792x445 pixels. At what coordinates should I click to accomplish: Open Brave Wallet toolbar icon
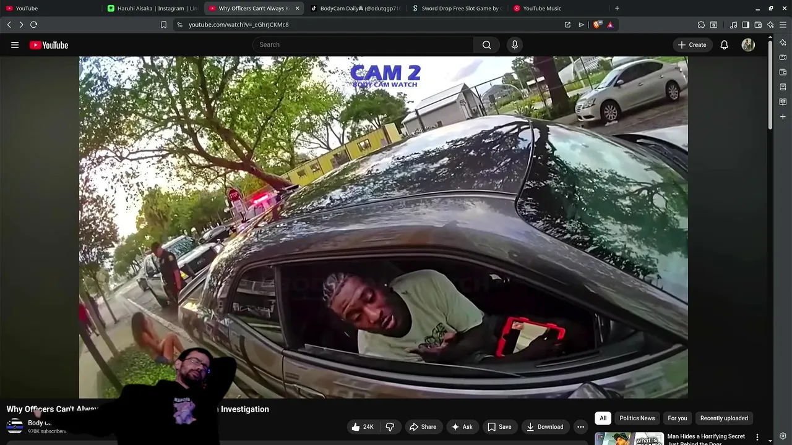click(x=758, y=25)
